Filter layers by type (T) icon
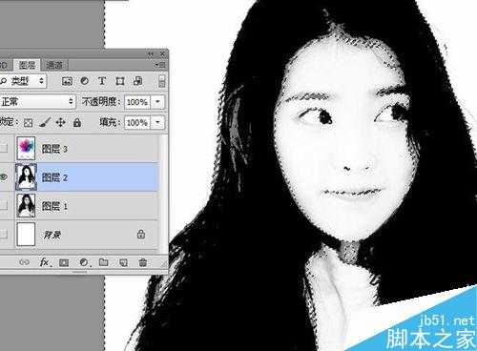 pyautogui.click(x=102, y=81)
